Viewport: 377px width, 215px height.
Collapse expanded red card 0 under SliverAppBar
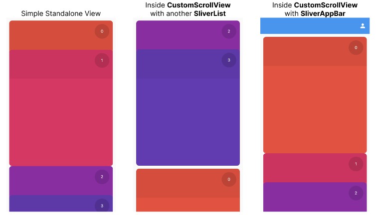(315, 52)
